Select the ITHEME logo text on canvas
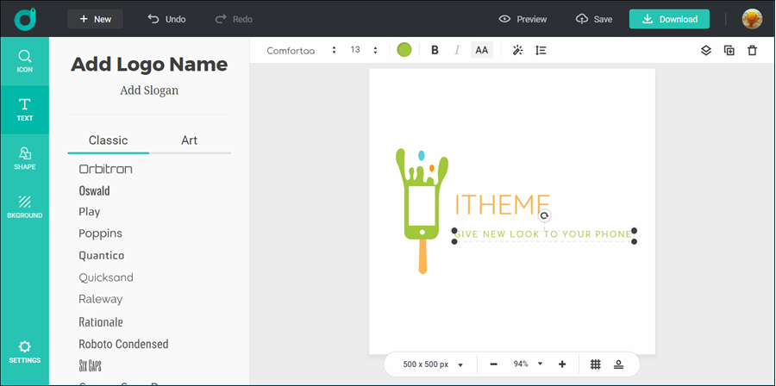This screenshot has height=386, width=776. pyautogui.click(x=502, y=205)
